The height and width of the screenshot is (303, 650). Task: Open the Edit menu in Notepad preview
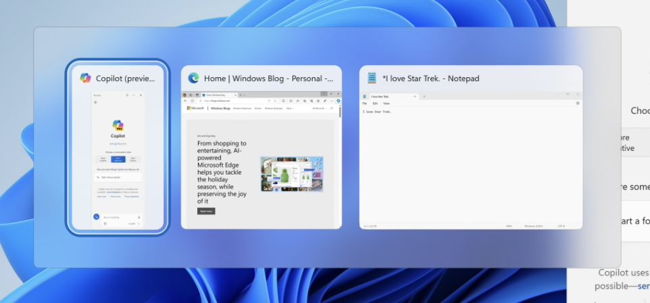375,103
